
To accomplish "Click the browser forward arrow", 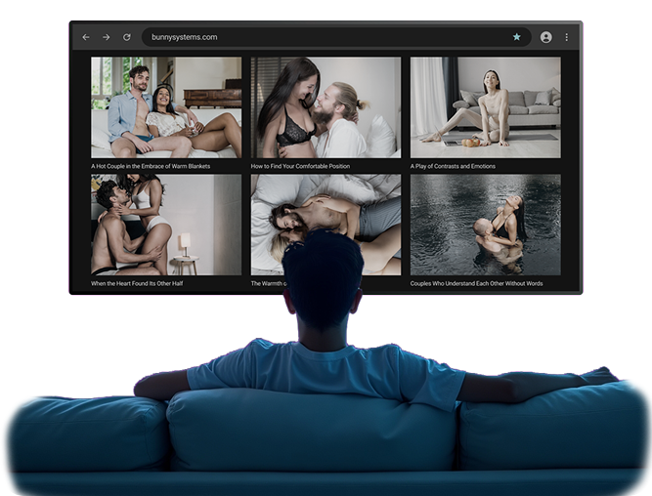I will click(x=106, y=37).
